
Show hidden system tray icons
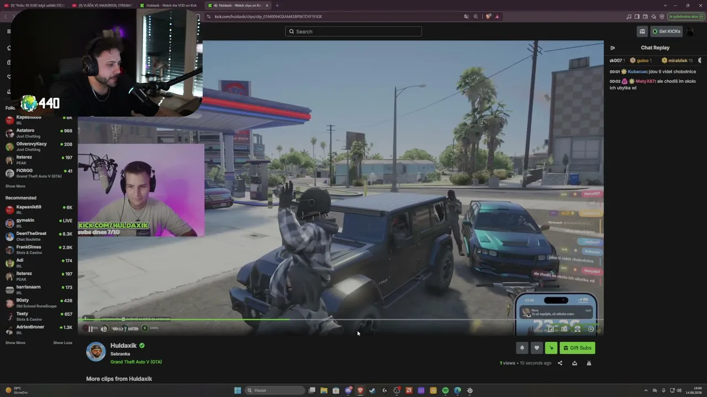[x=646, y=390]
